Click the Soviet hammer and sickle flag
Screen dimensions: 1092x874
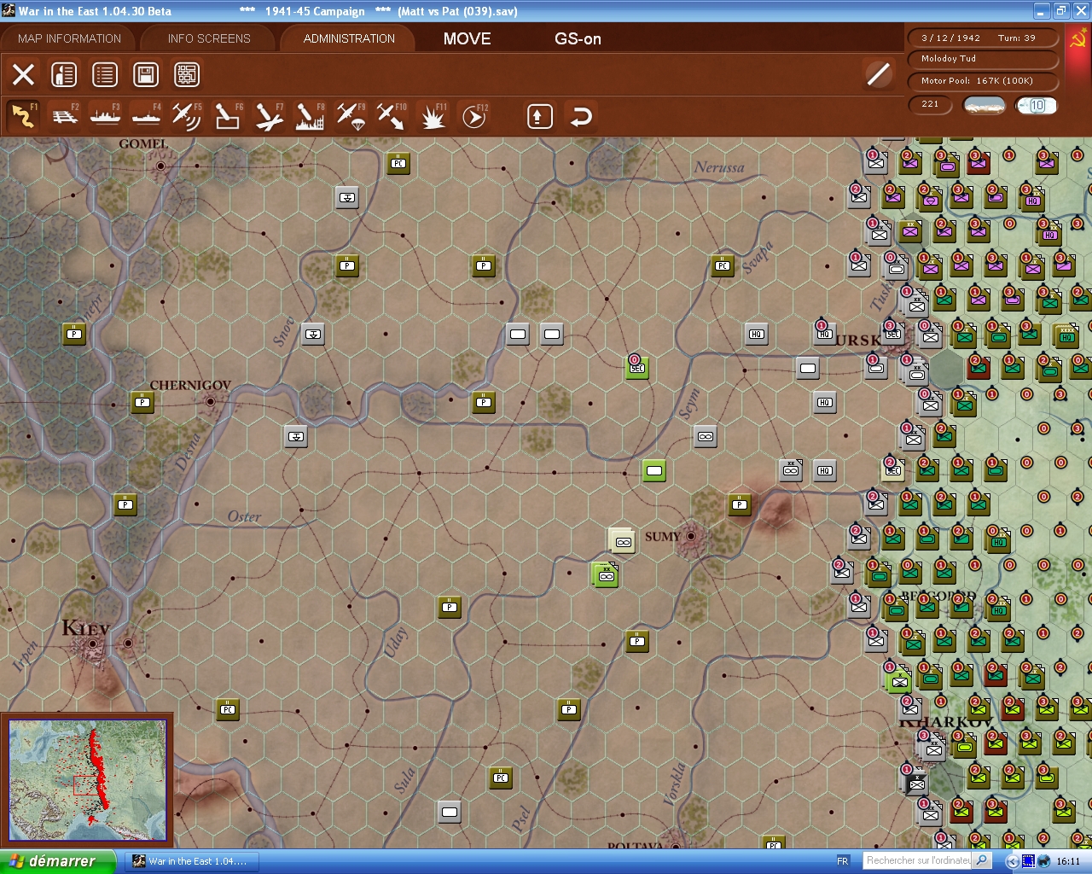[1077, 40]
